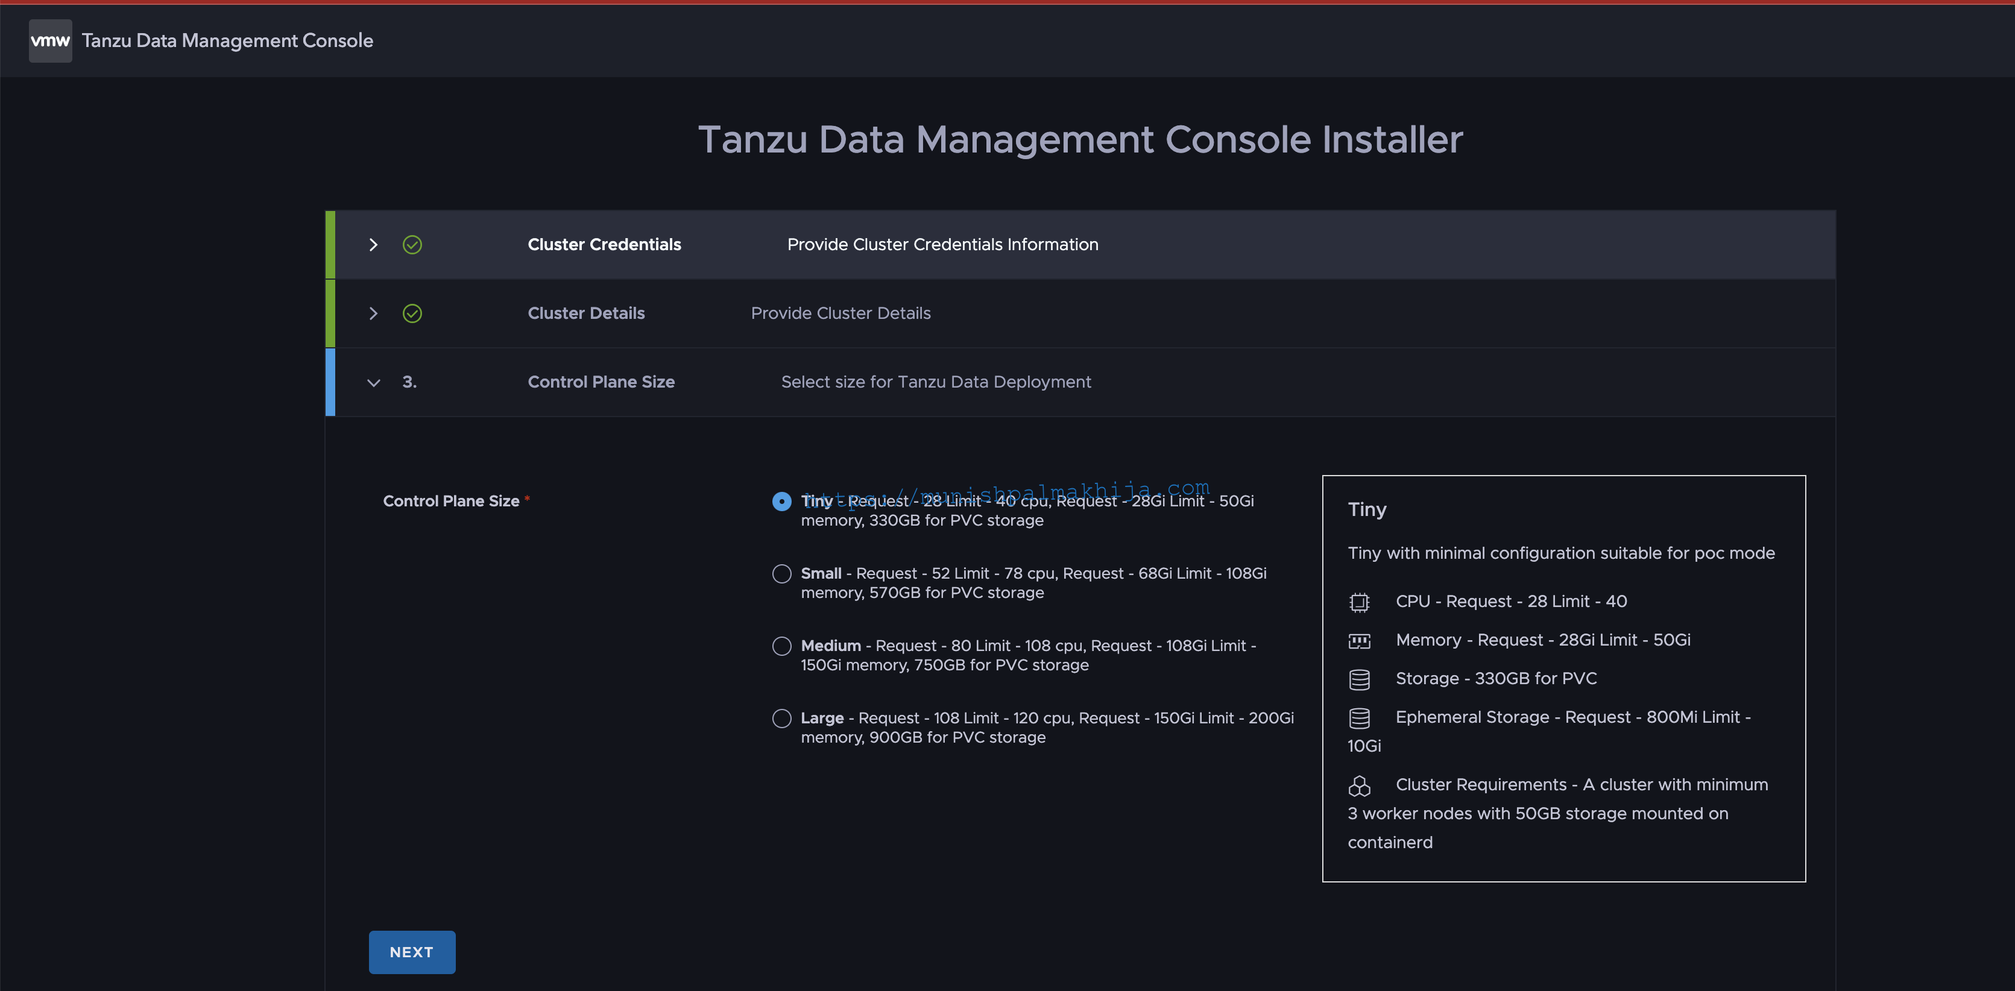Click the Ephemeral Storage disk icon

tap(1360, 717)
